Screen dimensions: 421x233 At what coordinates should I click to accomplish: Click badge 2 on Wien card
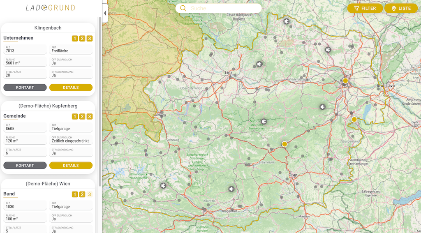coord(82,194)
